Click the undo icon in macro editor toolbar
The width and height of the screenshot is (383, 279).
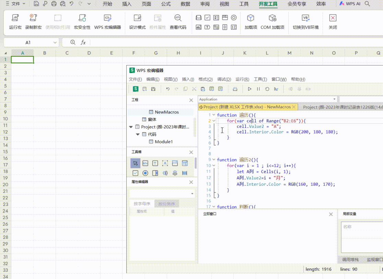coord(168,89)
